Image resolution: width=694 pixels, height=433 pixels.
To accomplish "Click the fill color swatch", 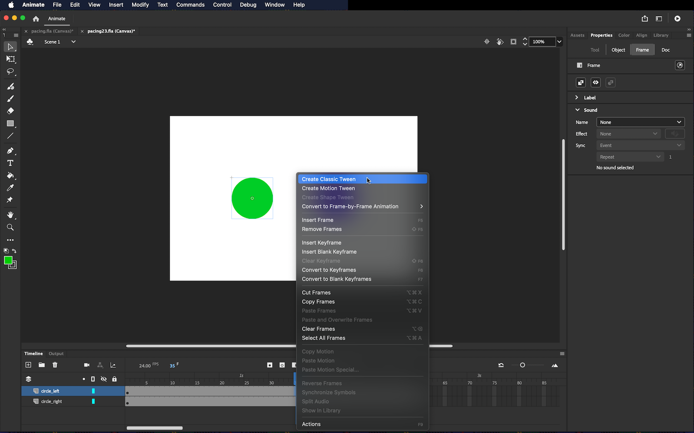I will tap(8, 260).
